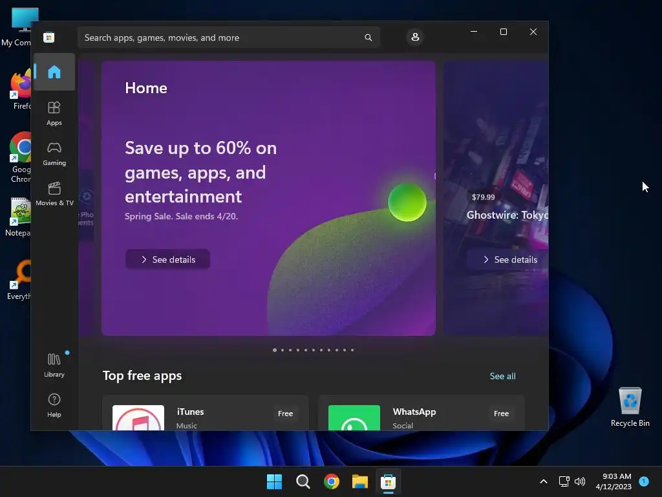Click the Microsoft Store taskbar icon
This screenshot has height=497, width=662.
coord(388,481)
